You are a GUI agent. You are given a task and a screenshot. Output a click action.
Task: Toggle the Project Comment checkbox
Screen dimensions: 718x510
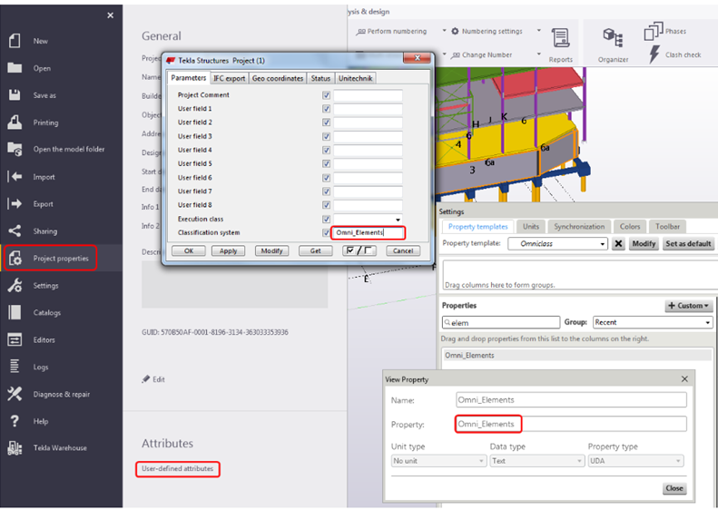[x=326, y=95]
